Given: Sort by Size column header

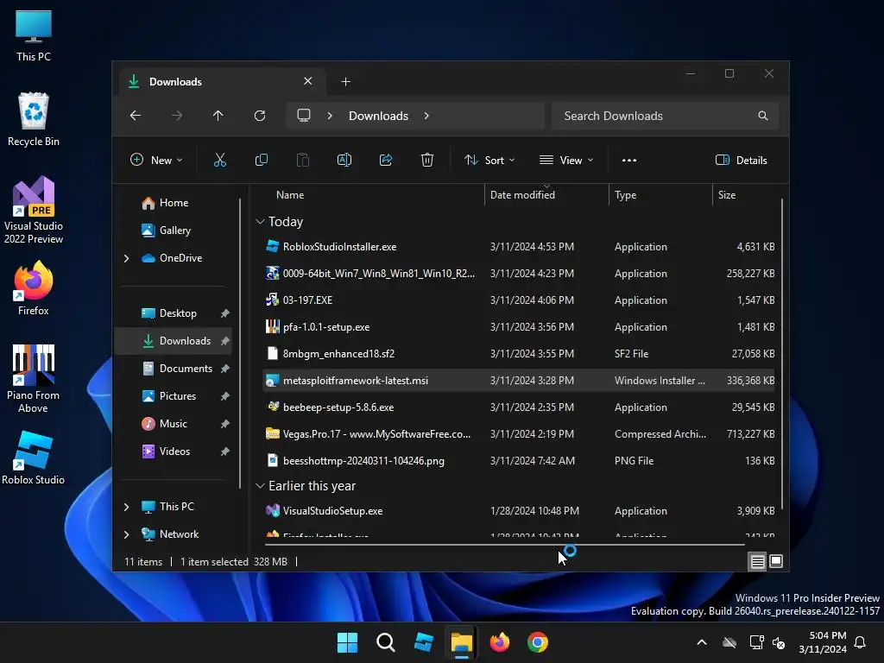Looking at the screenshot, I should (726, 195).
